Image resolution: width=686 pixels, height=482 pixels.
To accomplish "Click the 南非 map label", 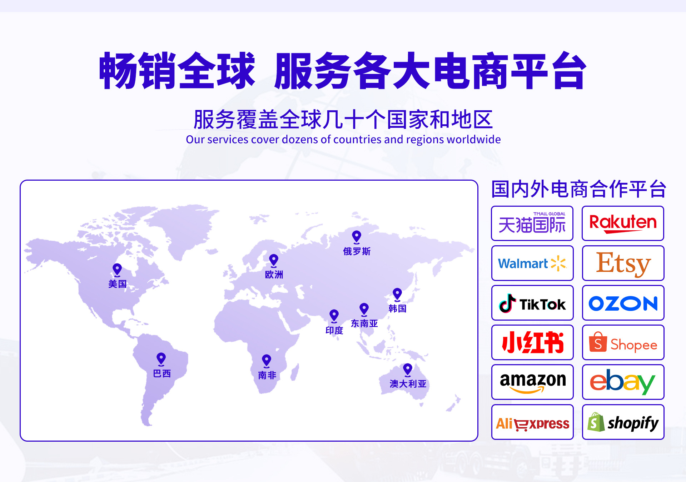I will tap(267, 375).
